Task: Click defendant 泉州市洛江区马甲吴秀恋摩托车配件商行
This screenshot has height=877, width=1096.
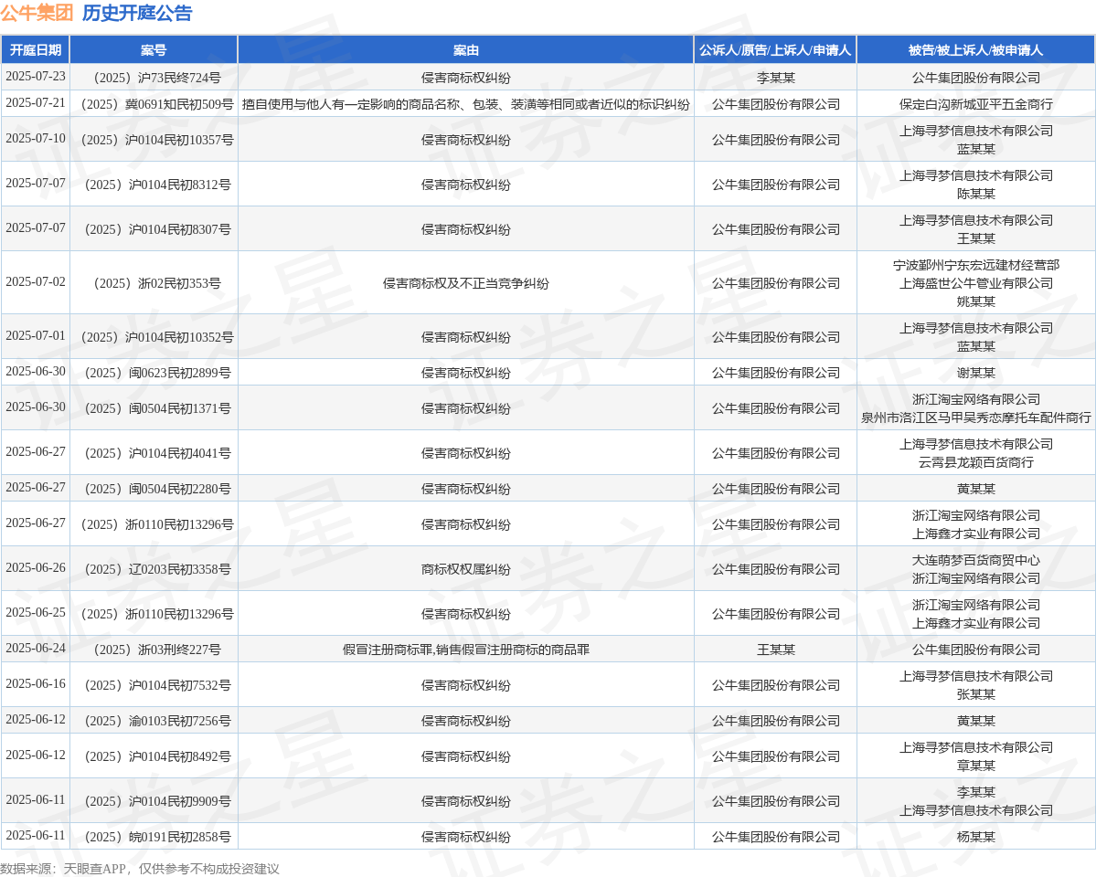Action: 975,417
